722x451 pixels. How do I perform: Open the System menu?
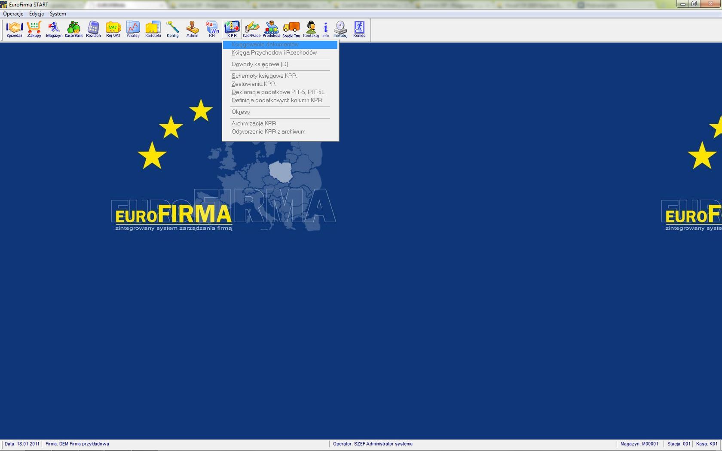click(58, 14)
